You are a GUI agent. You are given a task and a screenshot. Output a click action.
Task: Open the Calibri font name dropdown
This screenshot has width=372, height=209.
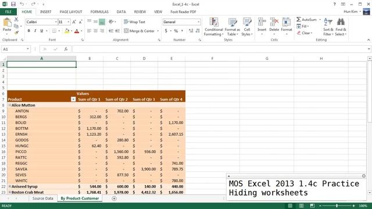tap(56, 22)
